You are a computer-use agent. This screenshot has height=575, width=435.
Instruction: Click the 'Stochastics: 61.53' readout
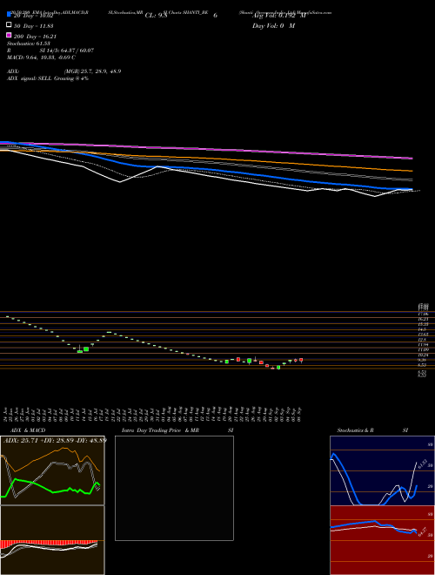point(29,44)
